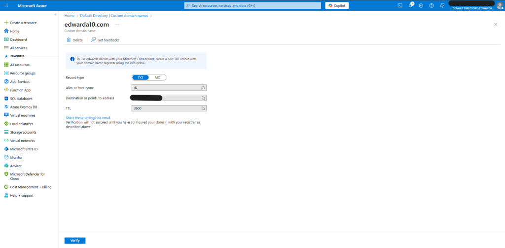Image resolution: width=505 pixels, height=248 pixels.
Task: Collapse the left sidebar menu
Action: pos(55,15)
